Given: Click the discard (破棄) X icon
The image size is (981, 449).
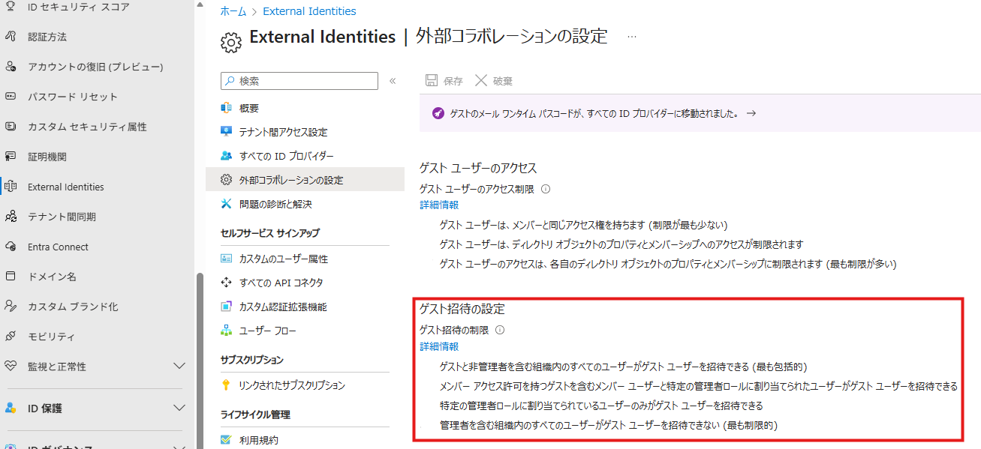Looking at the screenshot, I should point(481,81).
